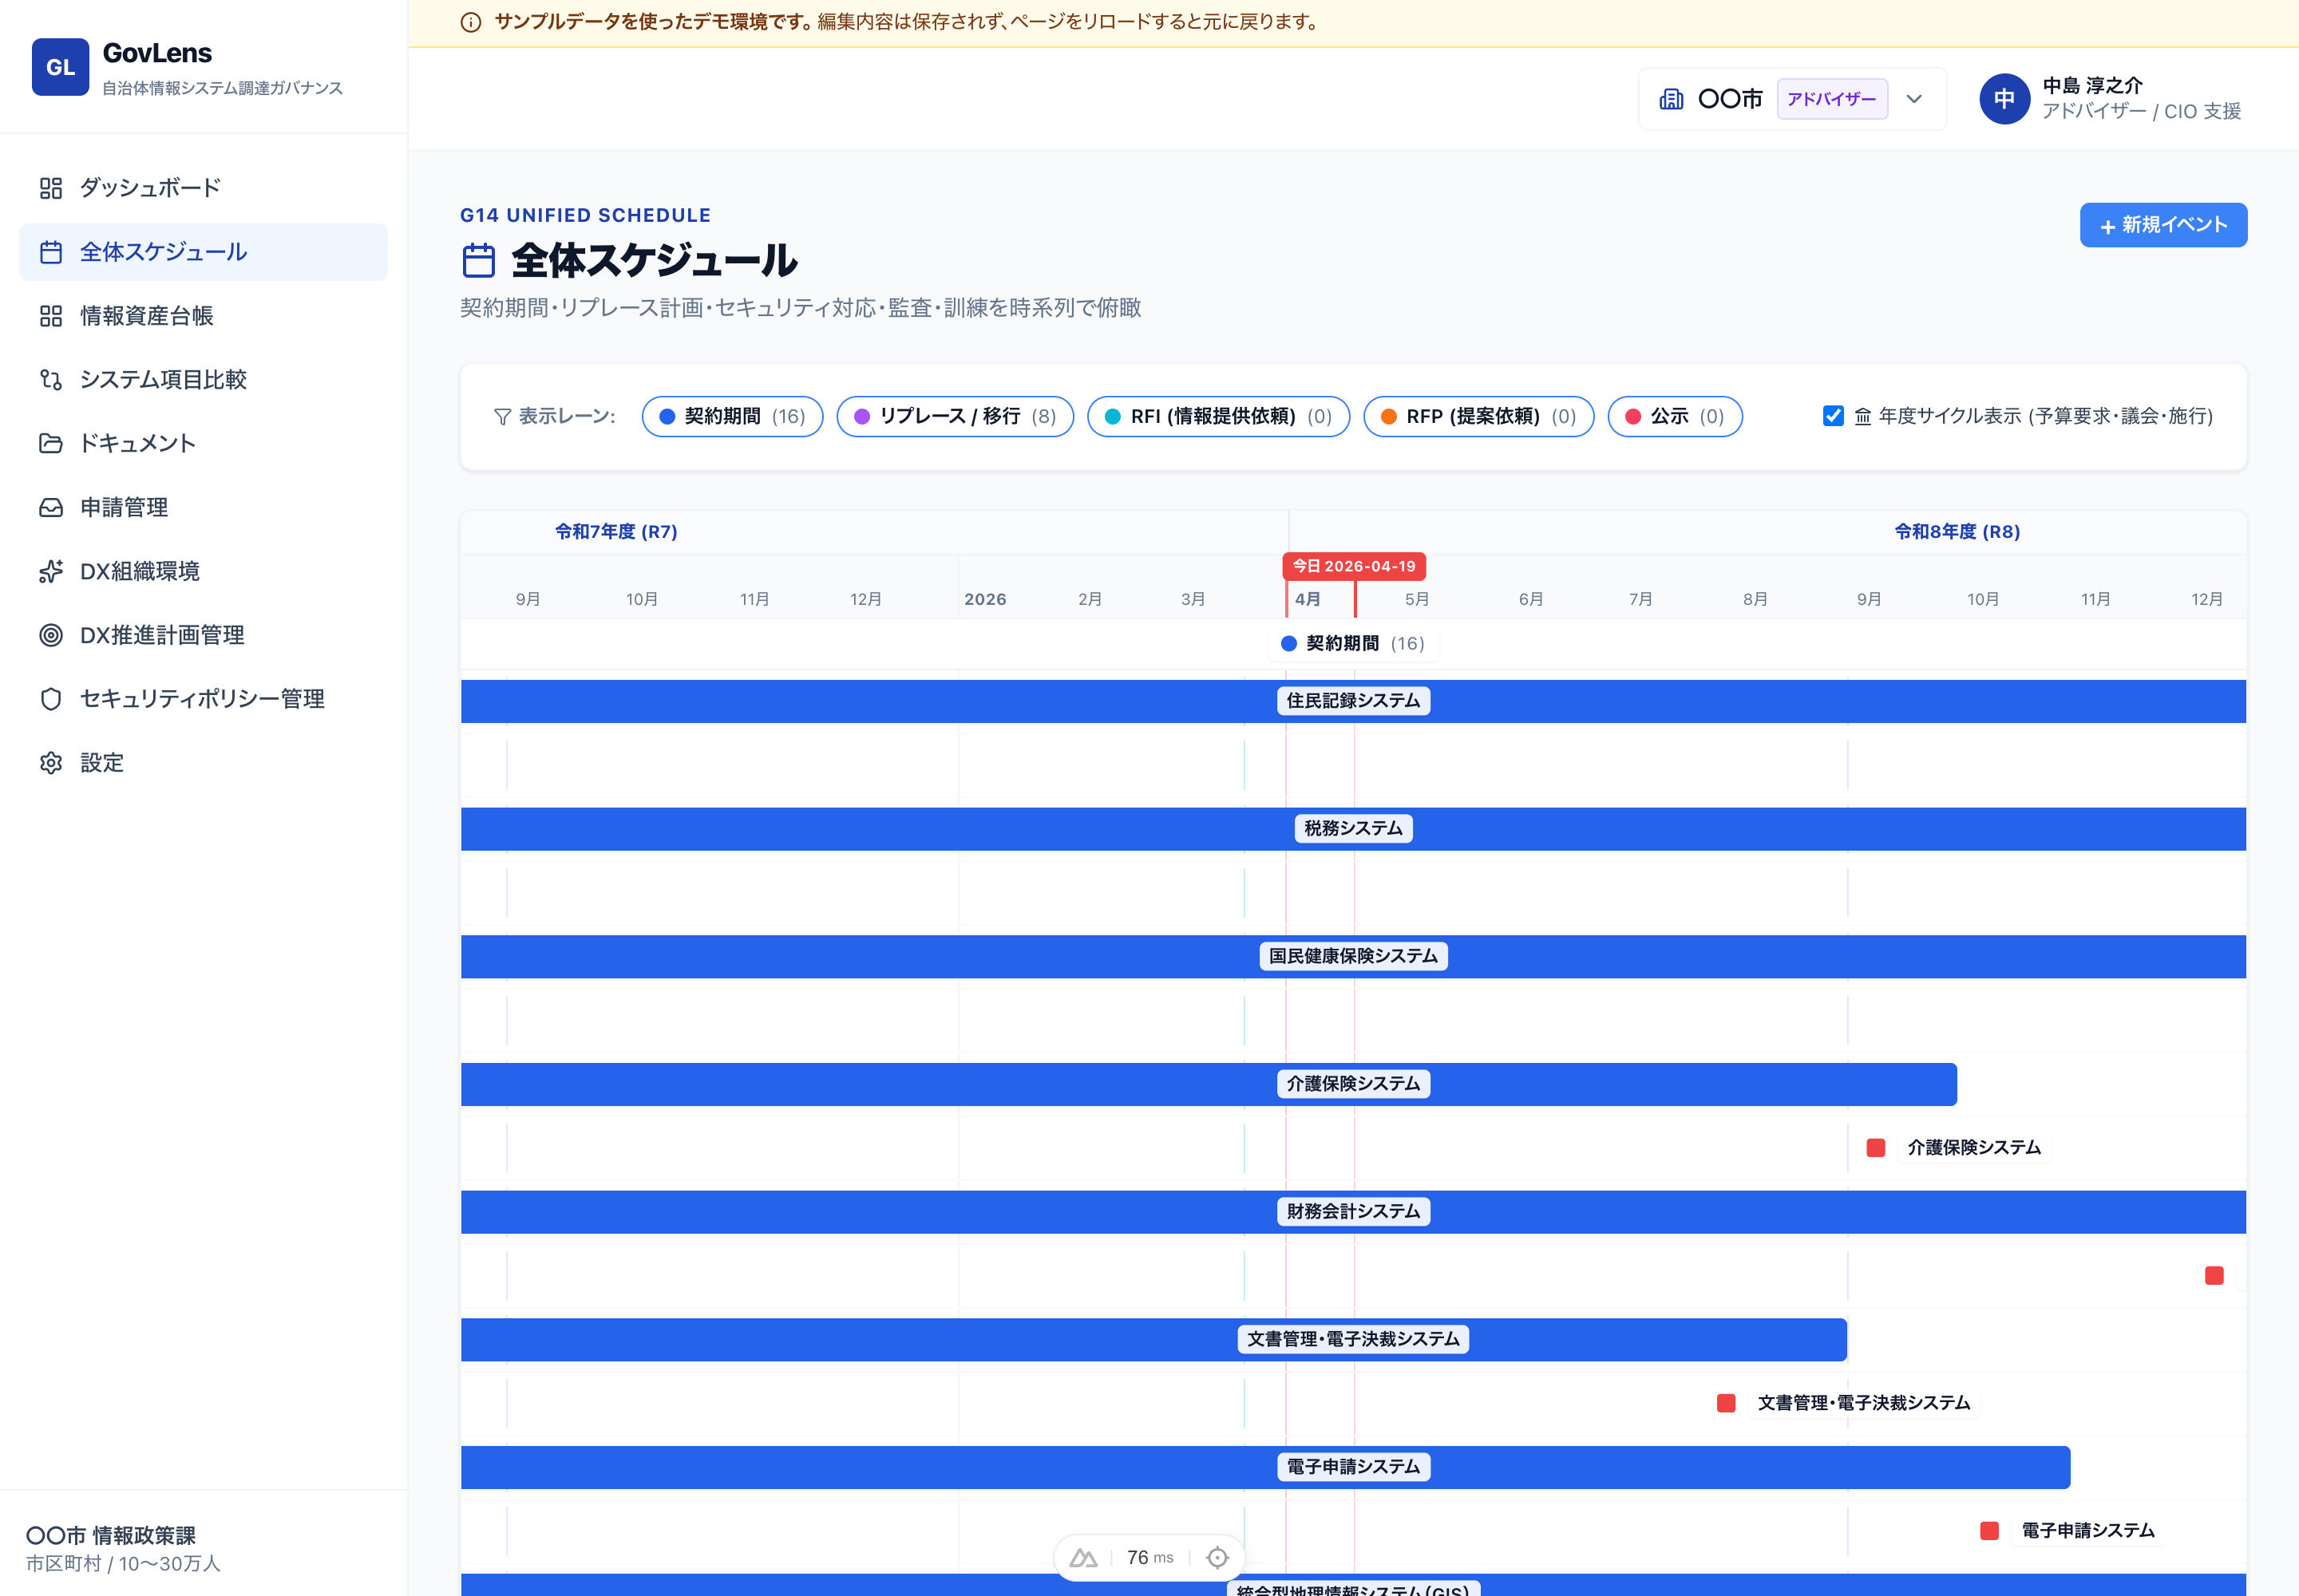Click the アドバイザー role badge

click(1832, 99)
